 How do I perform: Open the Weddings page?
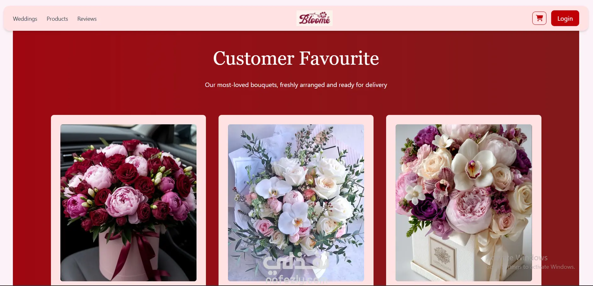coord(25,19)
